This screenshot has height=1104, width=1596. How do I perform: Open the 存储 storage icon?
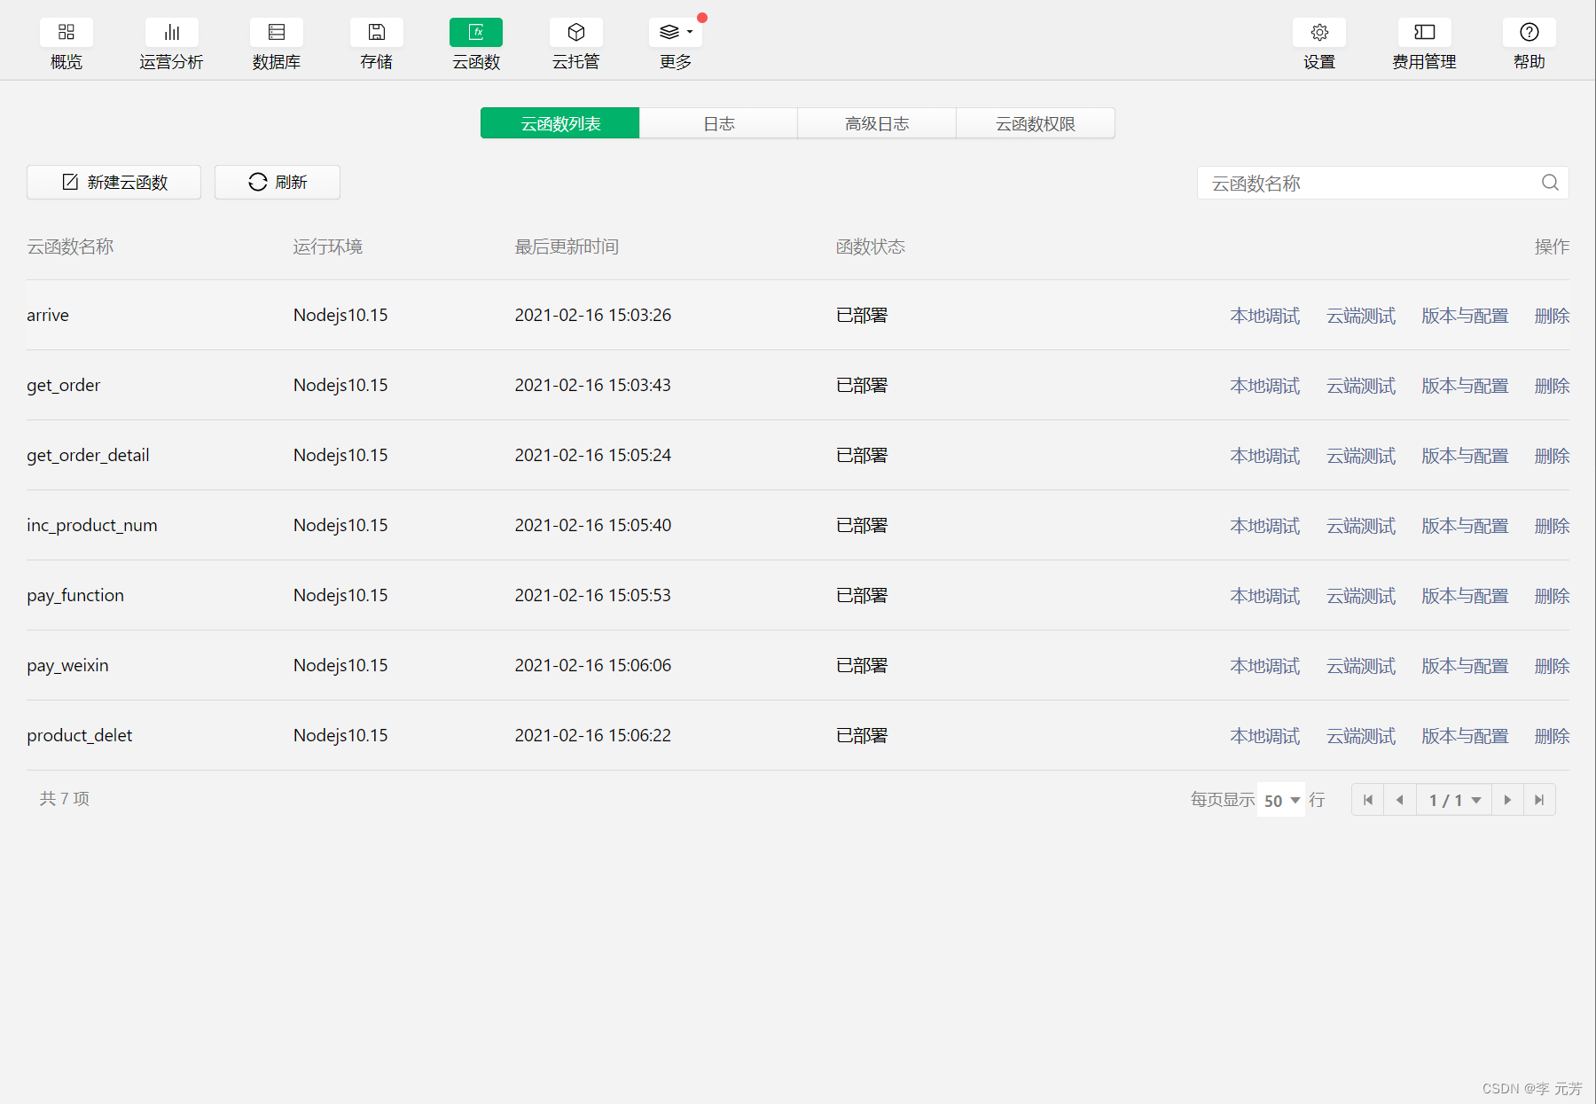pyautogui.click(x=377, y=33)
